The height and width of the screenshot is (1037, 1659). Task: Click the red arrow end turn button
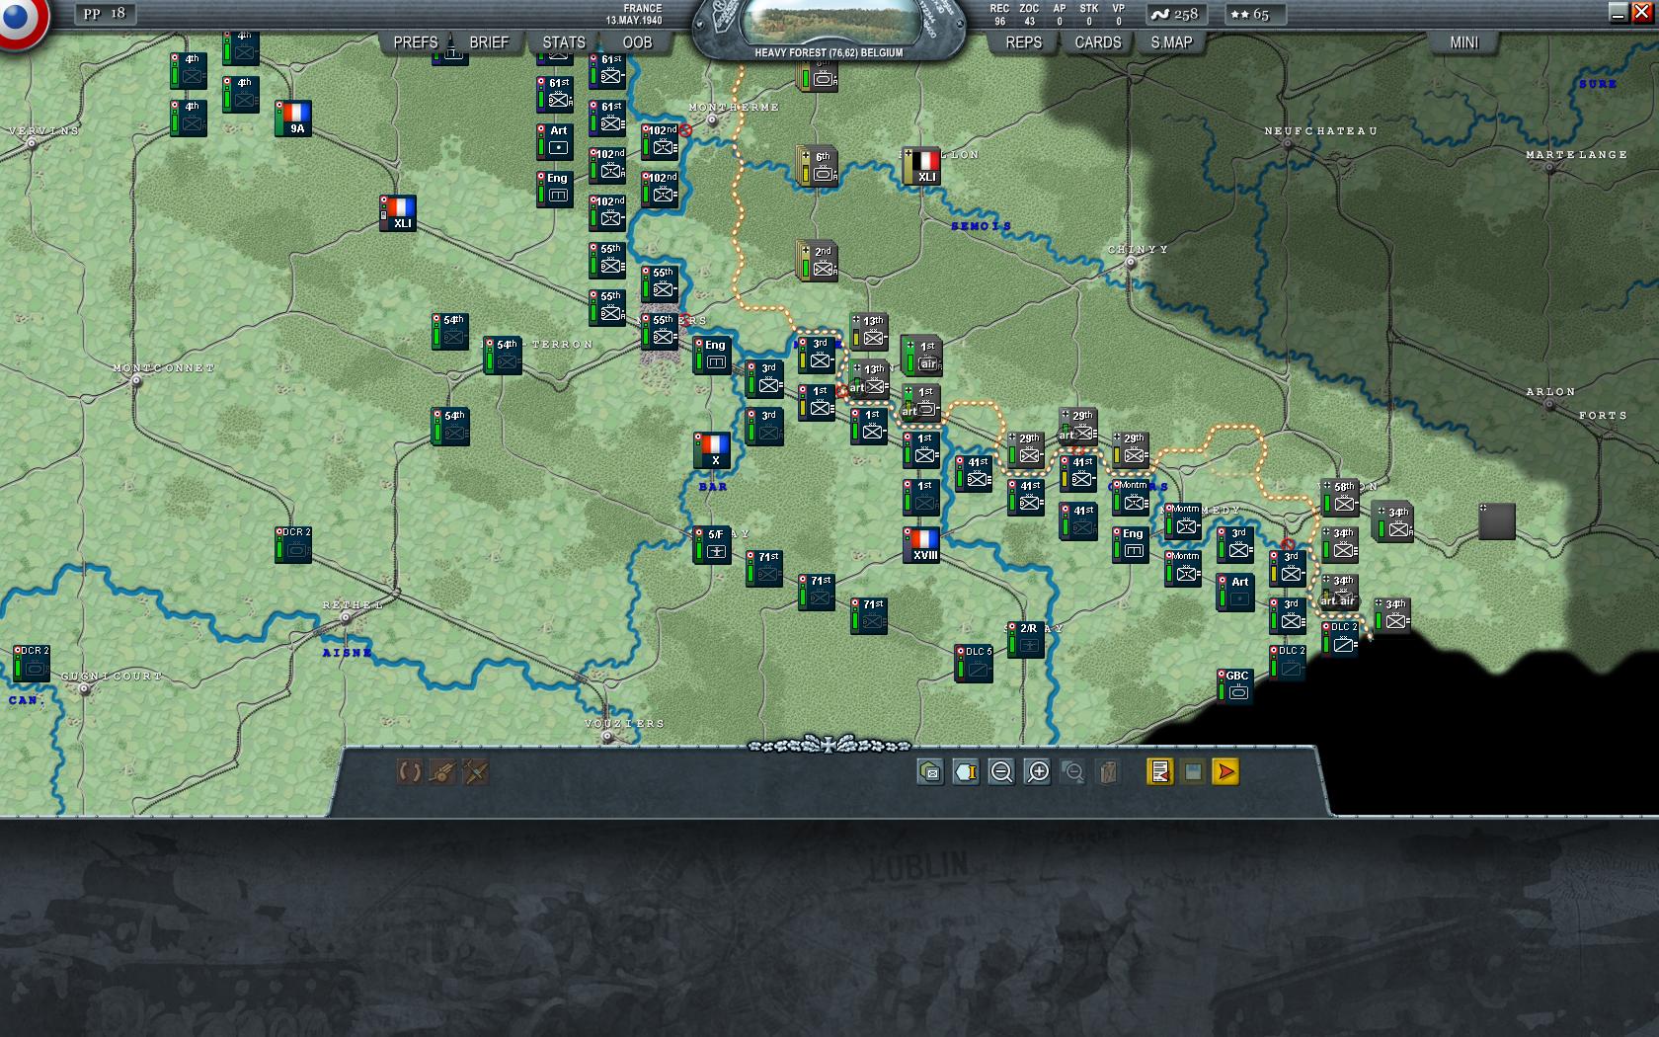[1225, 772]
